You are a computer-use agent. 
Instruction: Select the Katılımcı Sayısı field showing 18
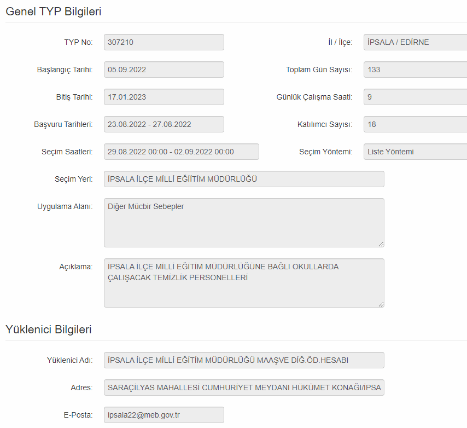(x=415, y=124)
